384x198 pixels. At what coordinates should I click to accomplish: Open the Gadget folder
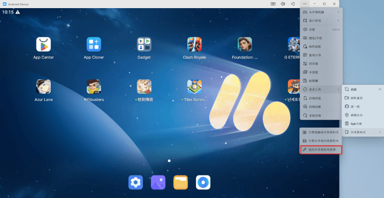(144, 44)
